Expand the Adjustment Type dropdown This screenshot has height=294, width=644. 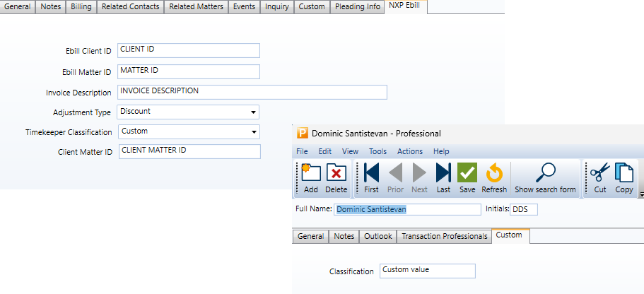pyautogui.click(x=253, y=112)
